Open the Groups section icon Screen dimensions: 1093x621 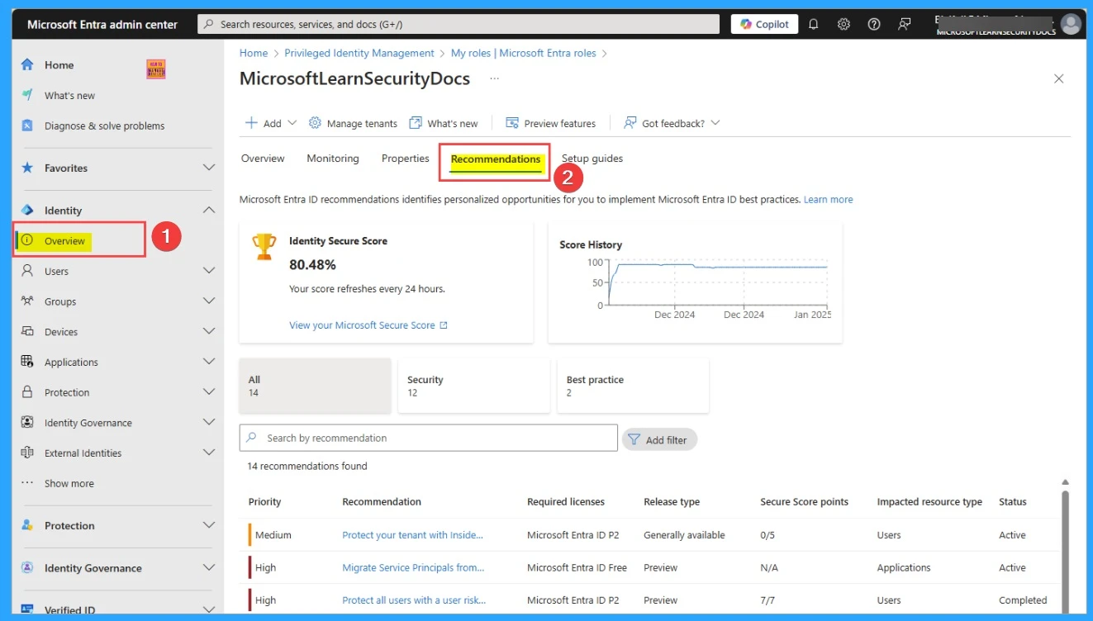tap(30, 301)
